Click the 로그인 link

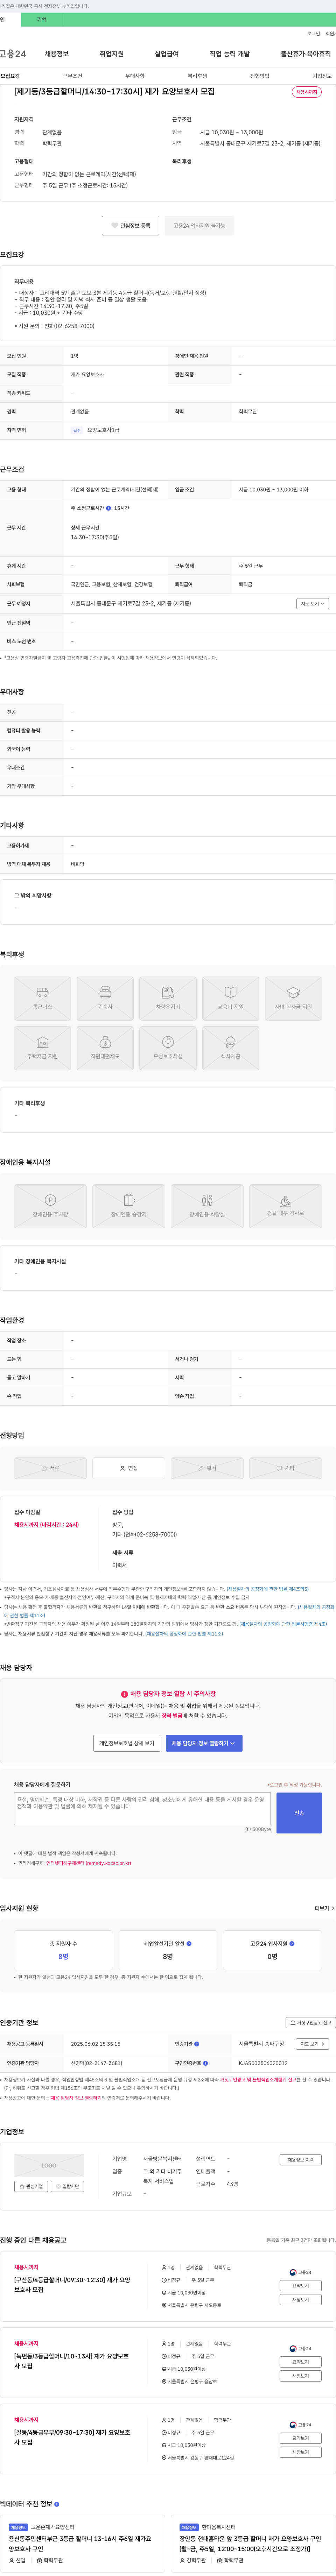click(x=313, y=34)
